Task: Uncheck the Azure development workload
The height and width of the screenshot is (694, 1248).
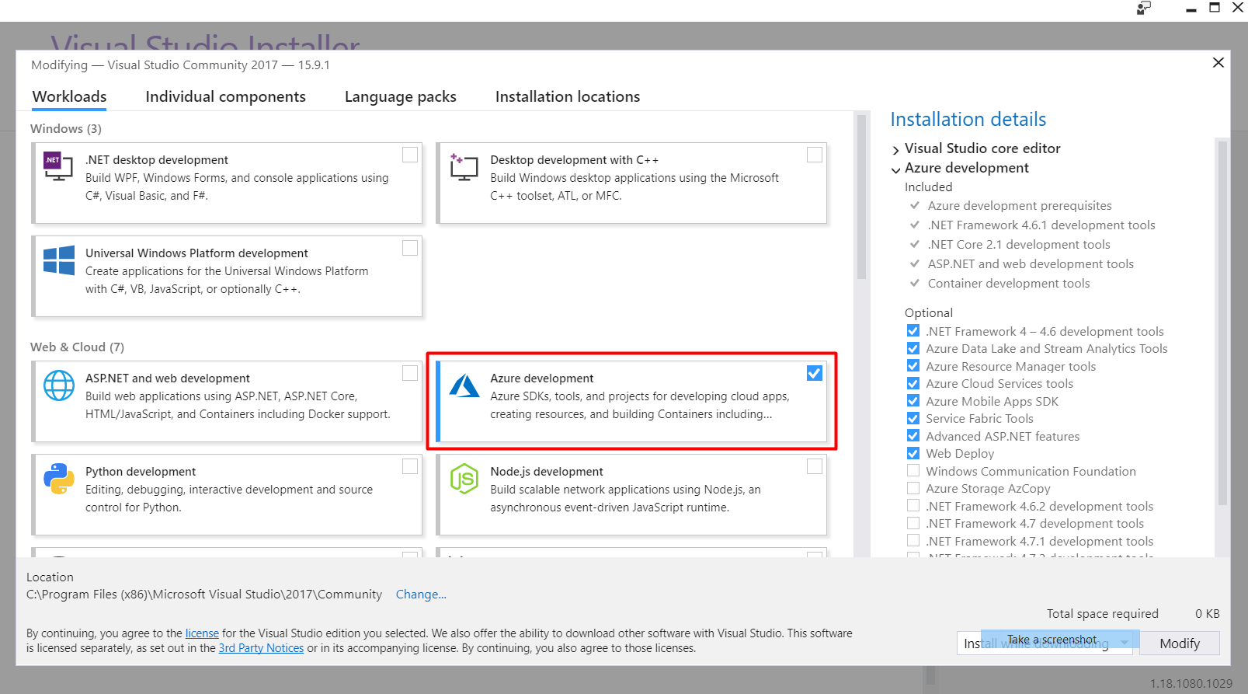Action: (815, 373)
